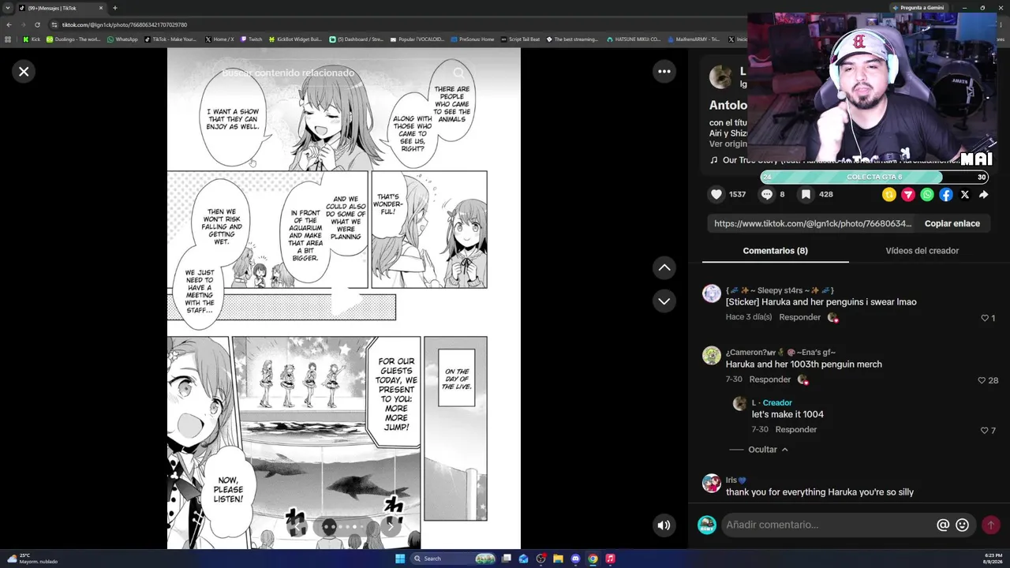Like the Sleepy st4rs comment
The image size is (1010, 568).
coord(985,318)
